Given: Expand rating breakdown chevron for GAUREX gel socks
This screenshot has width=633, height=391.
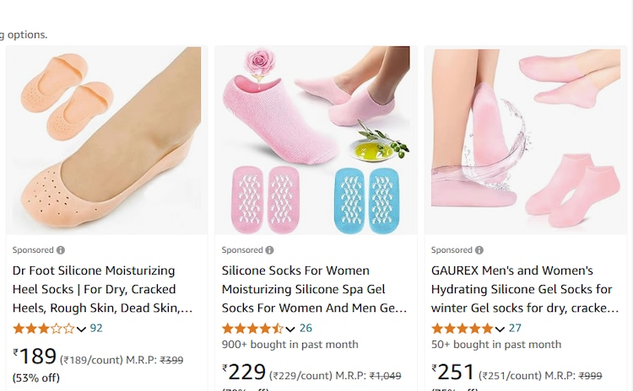Looking at the screenshot, I should [500, 329].
